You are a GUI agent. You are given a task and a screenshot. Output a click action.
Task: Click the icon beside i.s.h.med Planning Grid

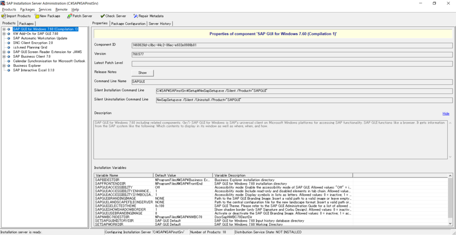pyautogui.click(x=9, y=47)
